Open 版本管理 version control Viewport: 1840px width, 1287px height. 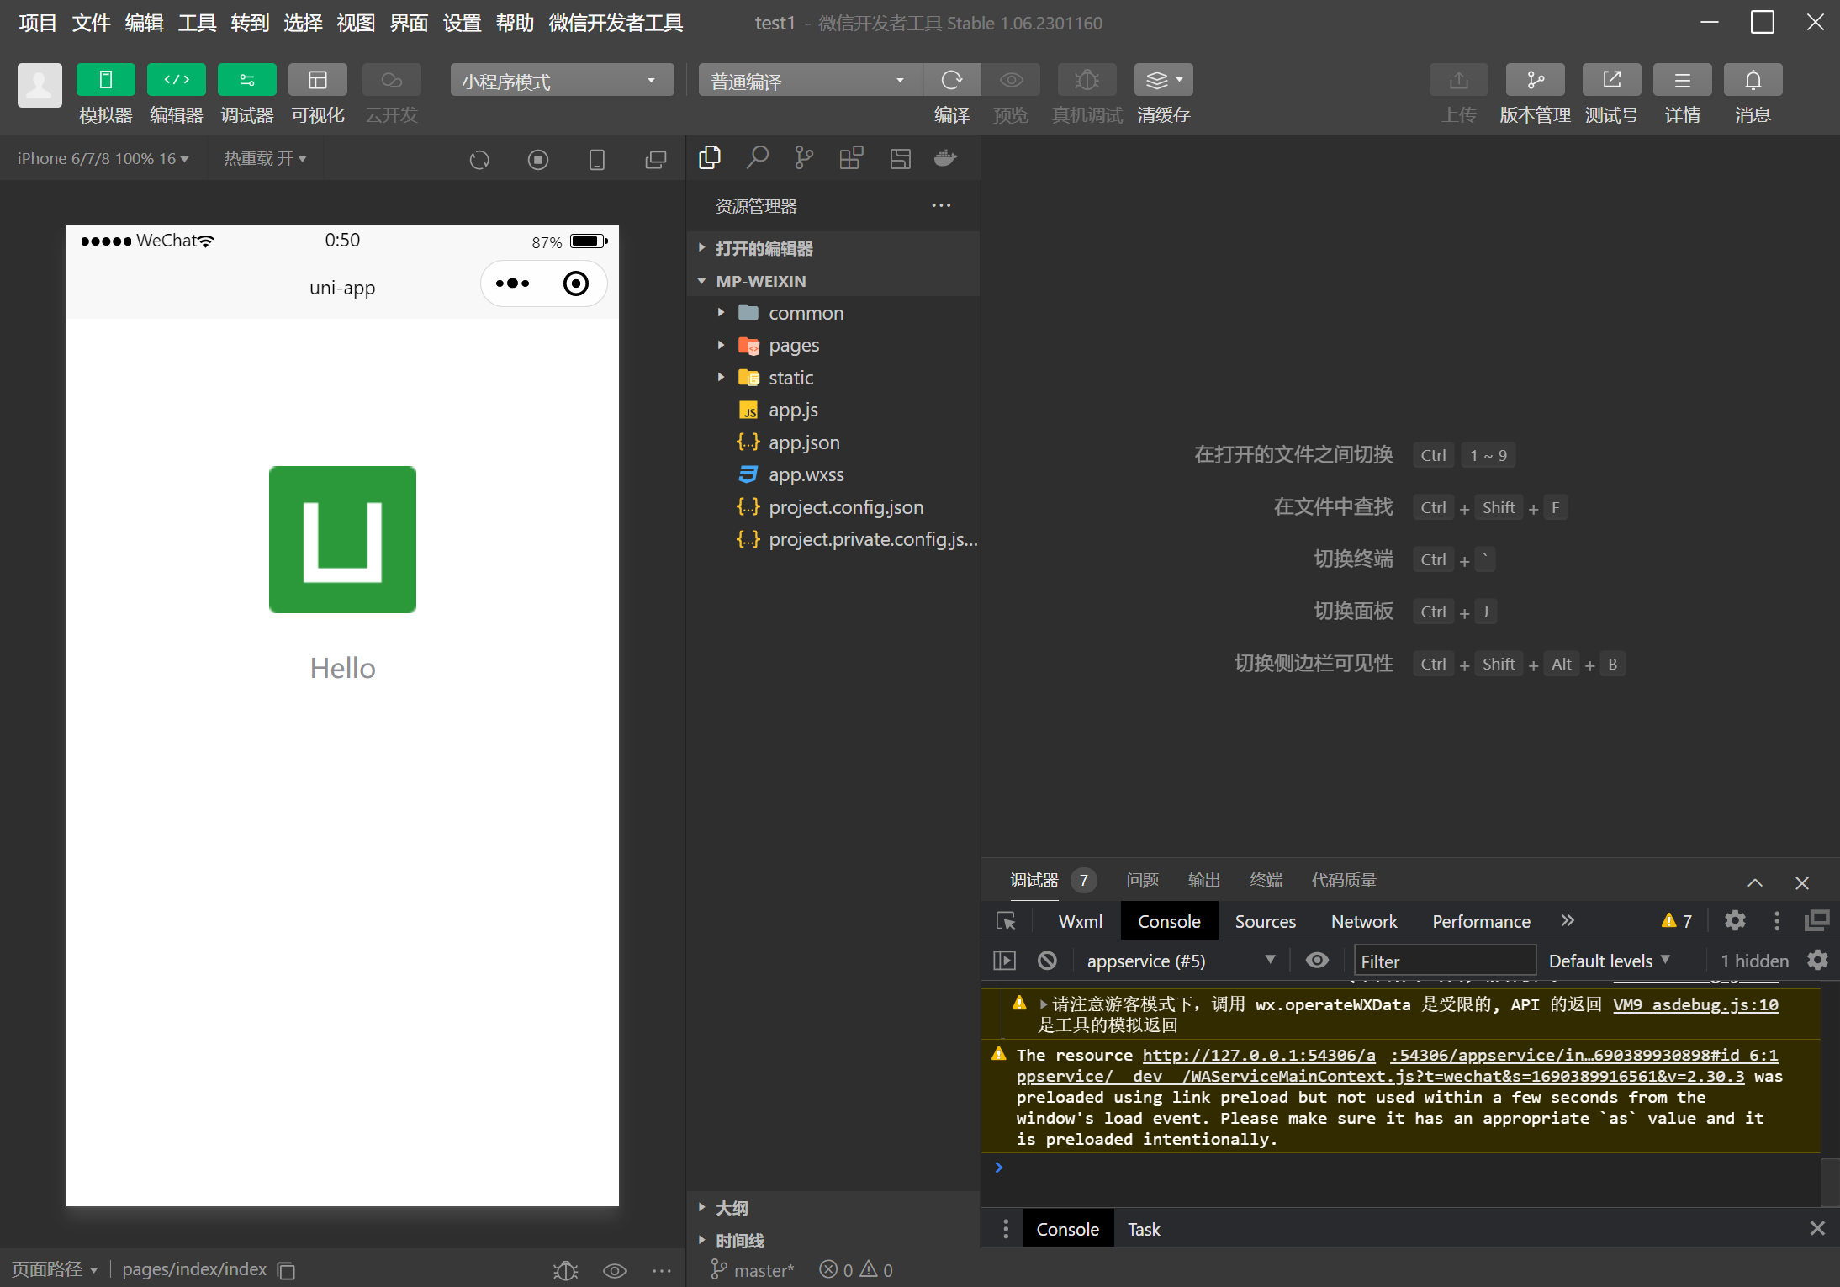click(1536, 80)
